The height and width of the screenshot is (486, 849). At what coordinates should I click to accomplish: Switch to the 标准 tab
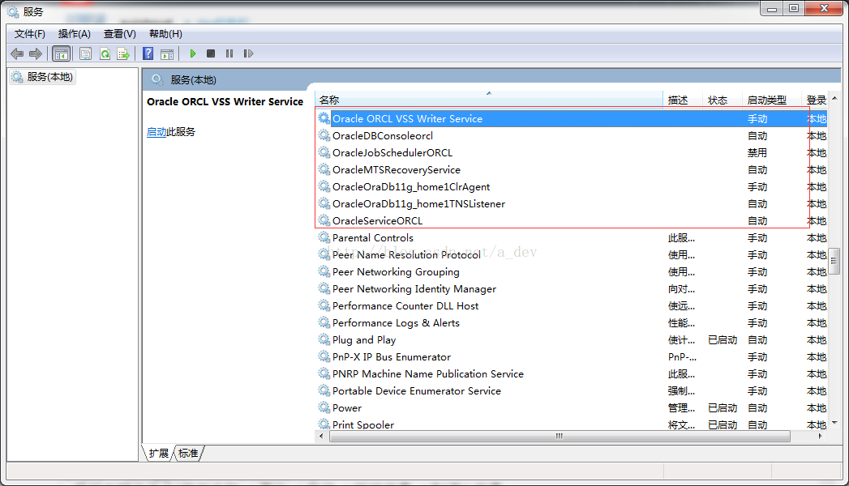pos(188,453)
